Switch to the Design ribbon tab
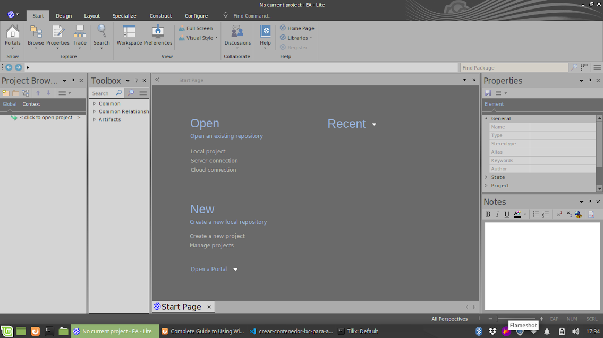Screen dimensions: 603x338 [64, 16]
